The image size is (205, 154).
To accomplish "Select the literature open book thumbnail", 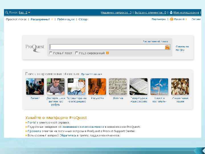I will pyautogui.click(x=139, y=86).
